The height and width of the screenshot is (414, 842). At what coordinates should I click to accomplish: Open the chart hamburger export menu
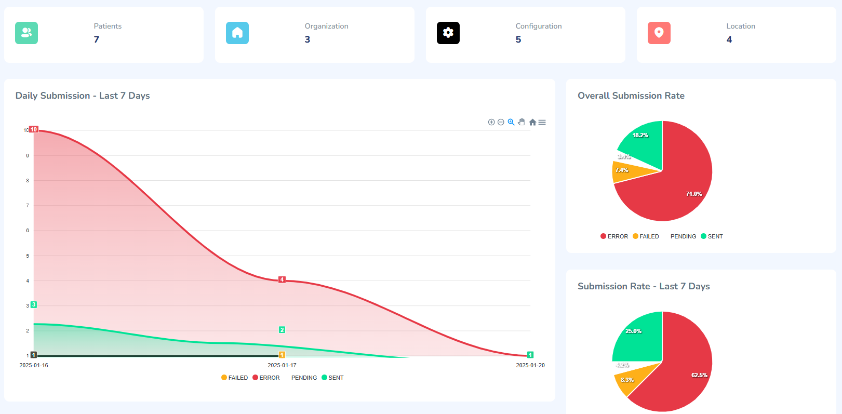tap(542, 122)
